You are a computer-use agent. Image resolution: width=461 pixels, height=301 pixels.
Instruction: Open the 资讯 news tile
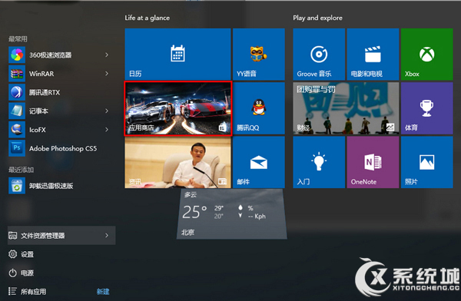tap(177, 162)
